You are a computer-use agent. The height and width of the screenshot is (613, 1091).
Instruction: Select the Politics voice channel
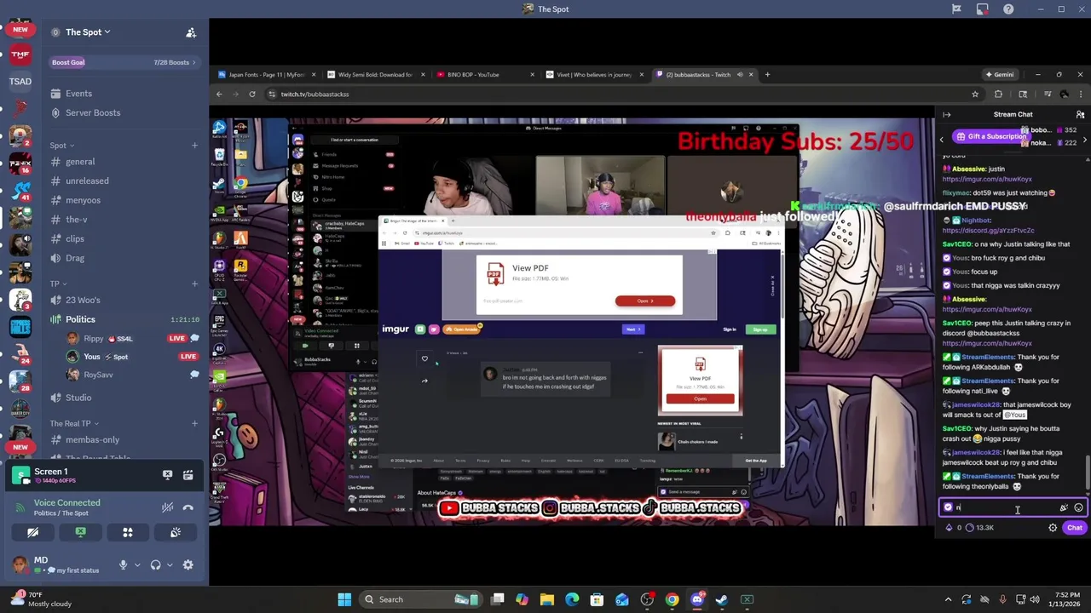[x=124, y=319]
